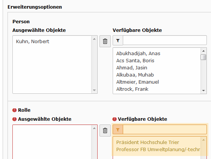Click the trash icon beside Rolle selected objects
The width and height of the screenshot is (211, 159).
click(105, 130)
